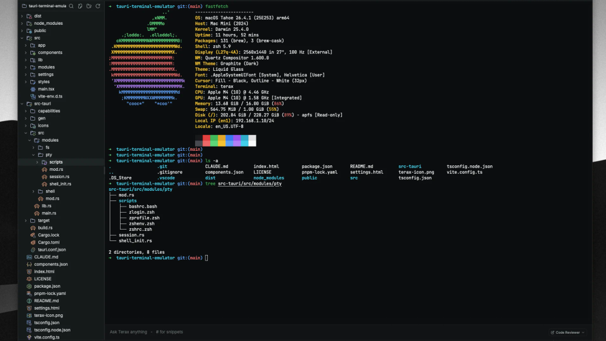Click the README.md info icon
The width and height of the screenshot is (606, 341).
click(29, 301)
